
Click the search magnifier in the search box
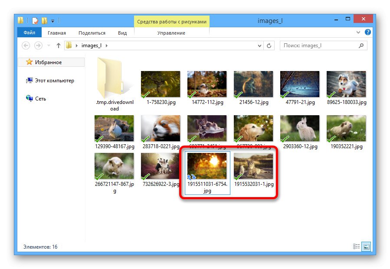[360, 45]
